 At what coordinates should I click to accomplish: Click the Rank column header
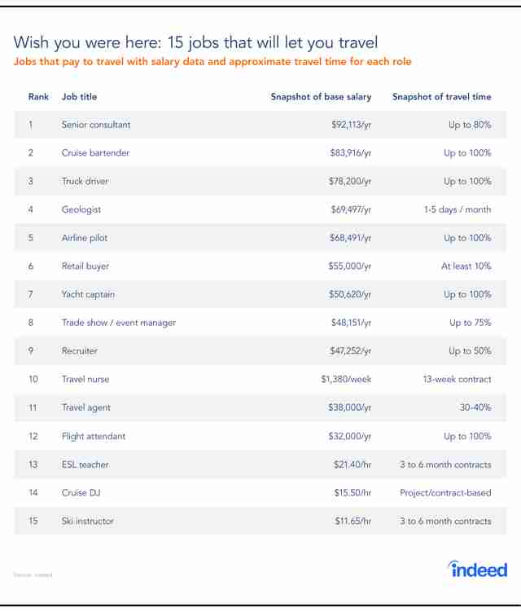coord(38,97)
